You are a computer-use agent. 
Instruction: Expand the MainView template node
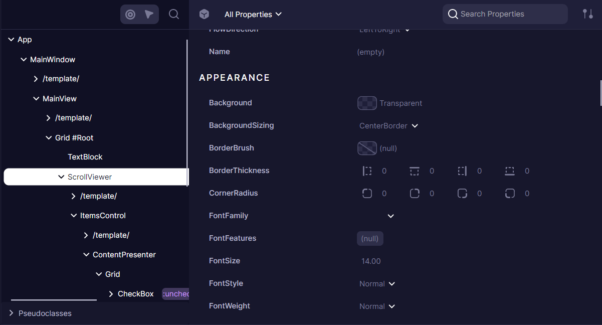tap(49, 117)
